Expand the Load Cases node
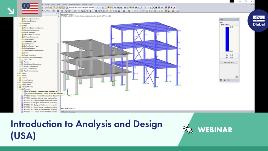 [x=20, y=60]
